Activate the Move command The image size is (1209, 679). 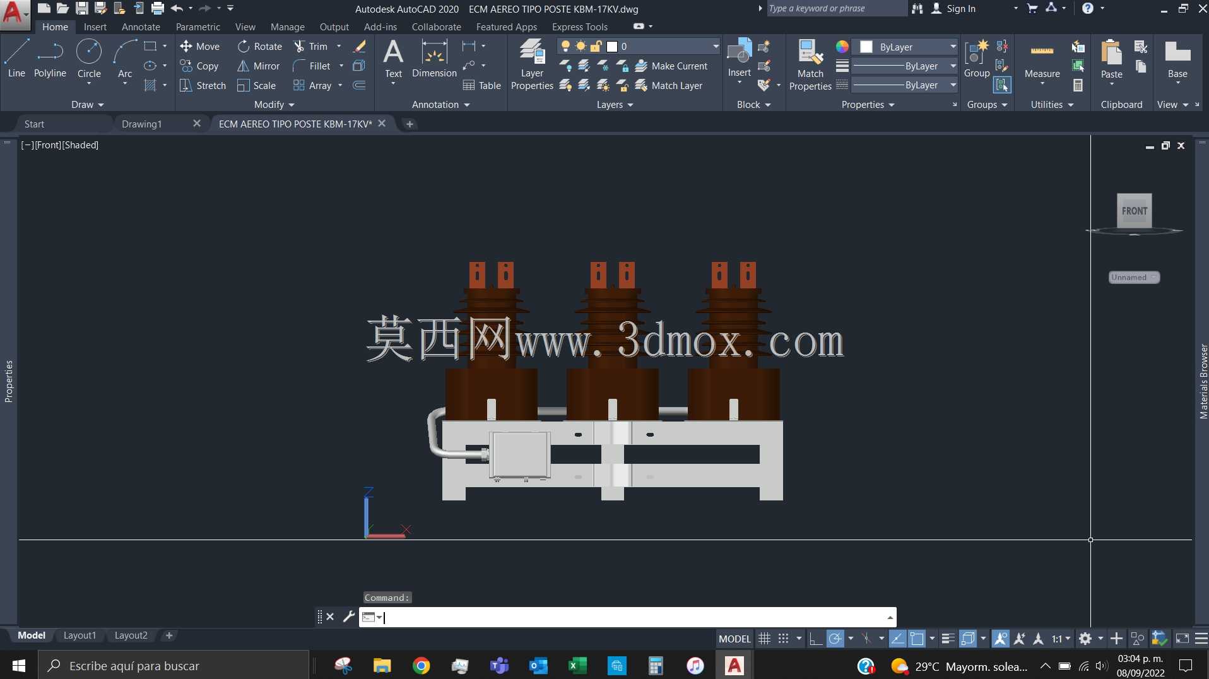200,46
